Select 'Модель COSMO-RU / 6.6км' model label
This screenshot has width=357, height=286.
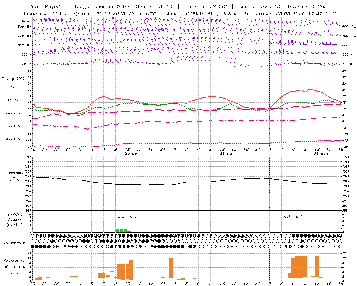pyautogui.click(x=201, y=14)
